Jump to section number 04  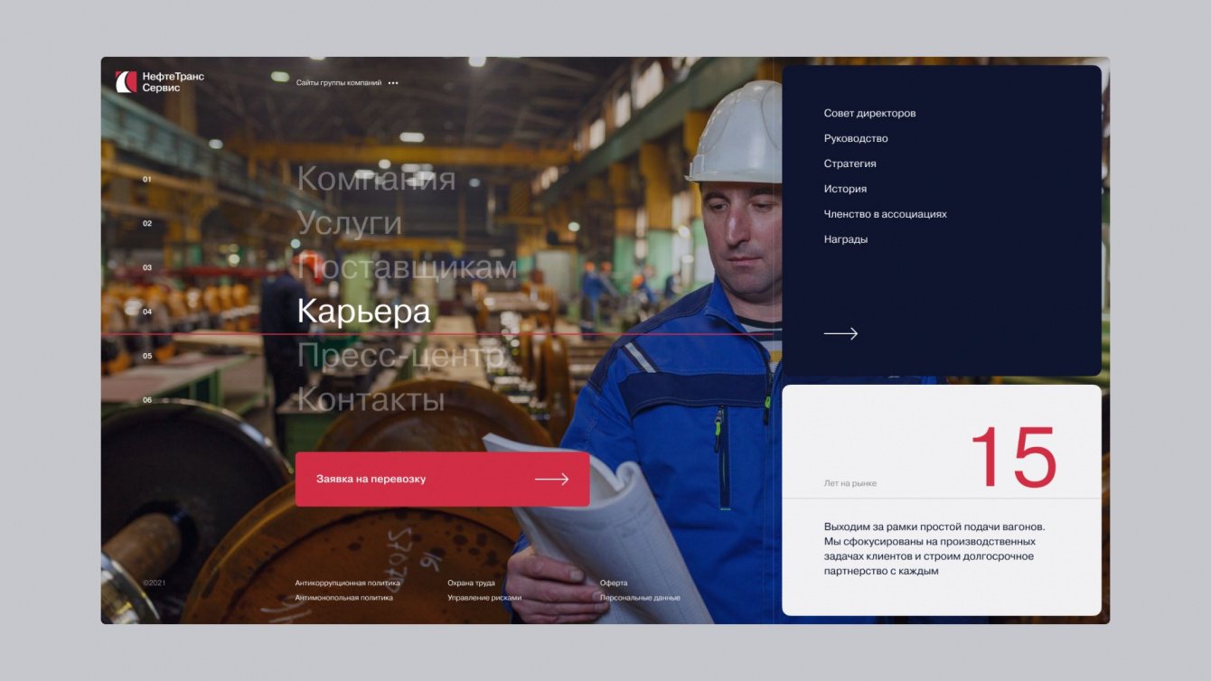(147, 312)
